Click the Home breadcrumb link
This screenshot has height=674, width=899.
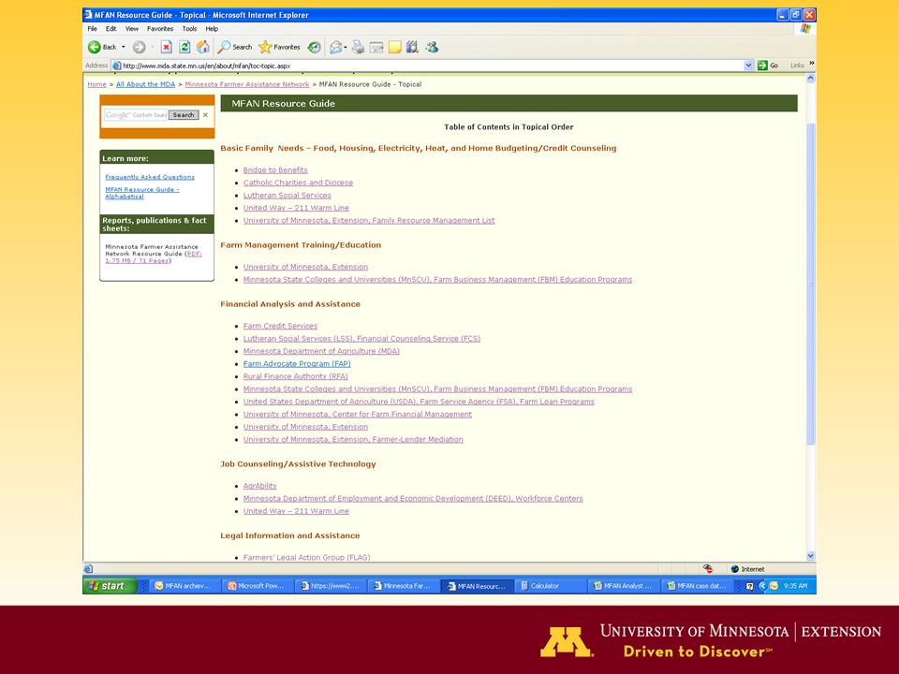96,84
